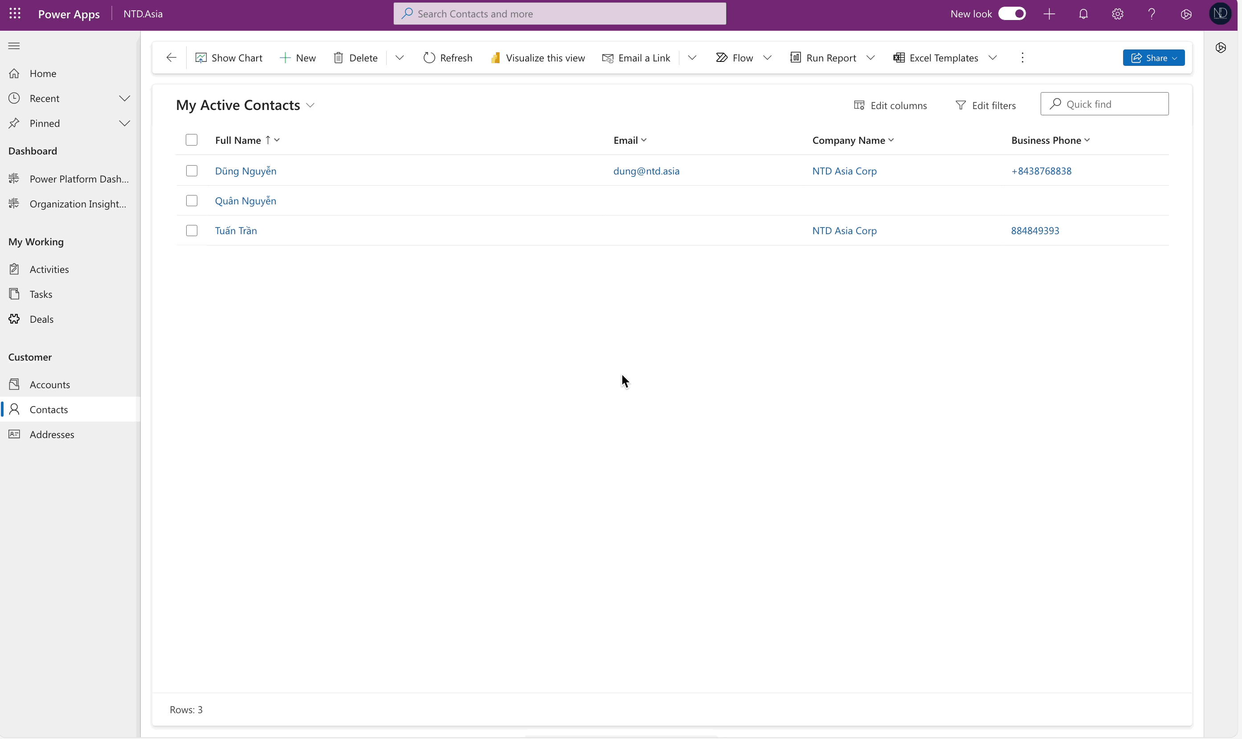Viewport: 1242px width, 739px height.
Task: Open the Excel Templates dropdown arrow
Action: tap(993, 58)
